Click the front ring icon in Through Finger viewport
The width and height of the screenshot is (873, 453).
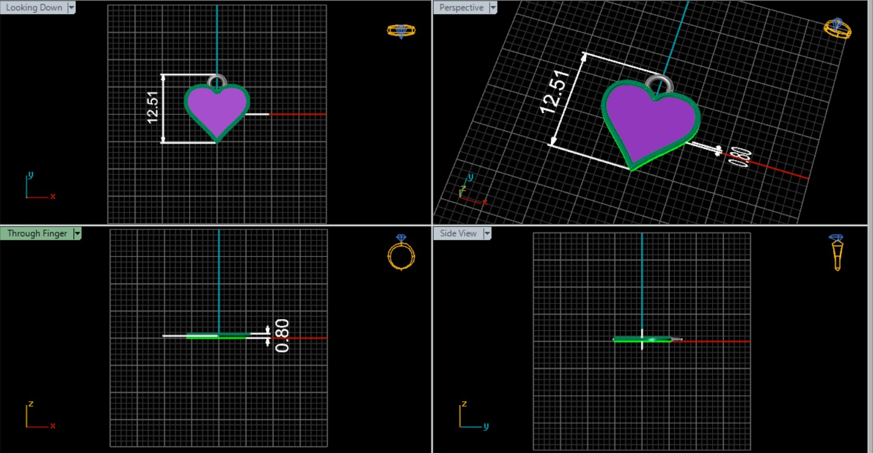[401, 253]
